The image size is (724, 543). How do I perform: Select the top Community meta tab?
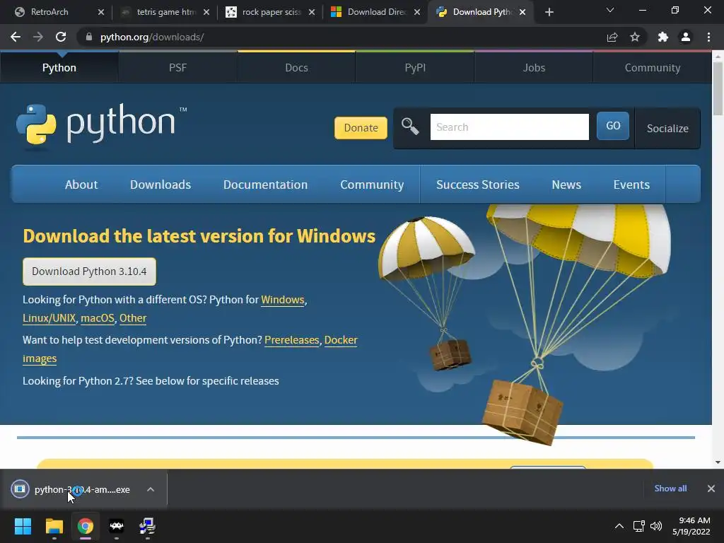coord(653,68)
